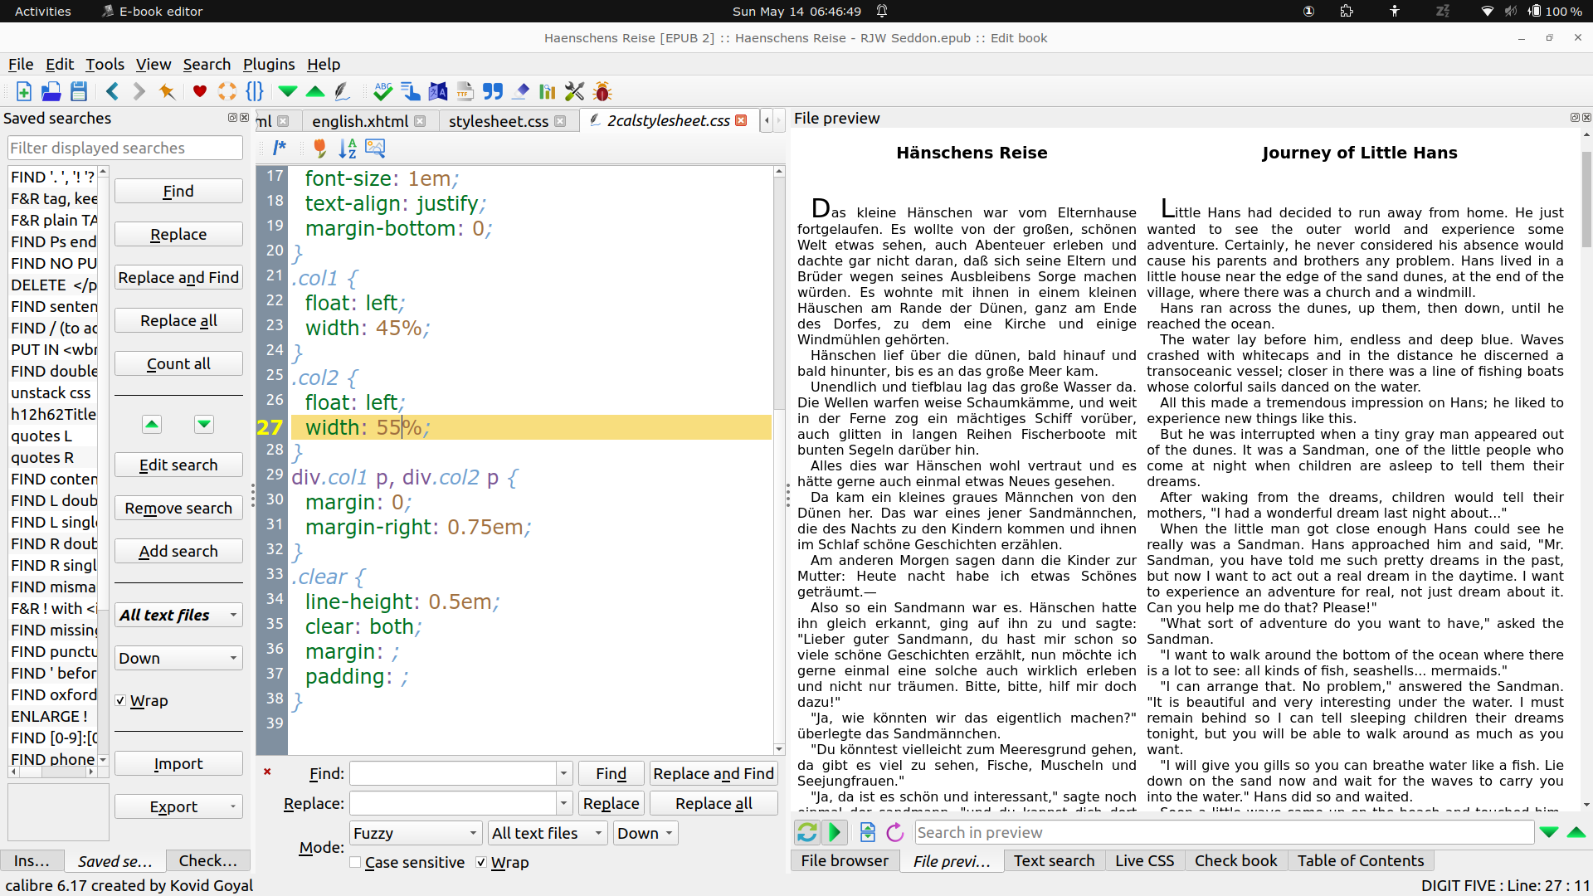Toggle Wrap checkbox in Saved searches panel
This screenshot has height=896, width=1593.
click(x=121, y=701)
